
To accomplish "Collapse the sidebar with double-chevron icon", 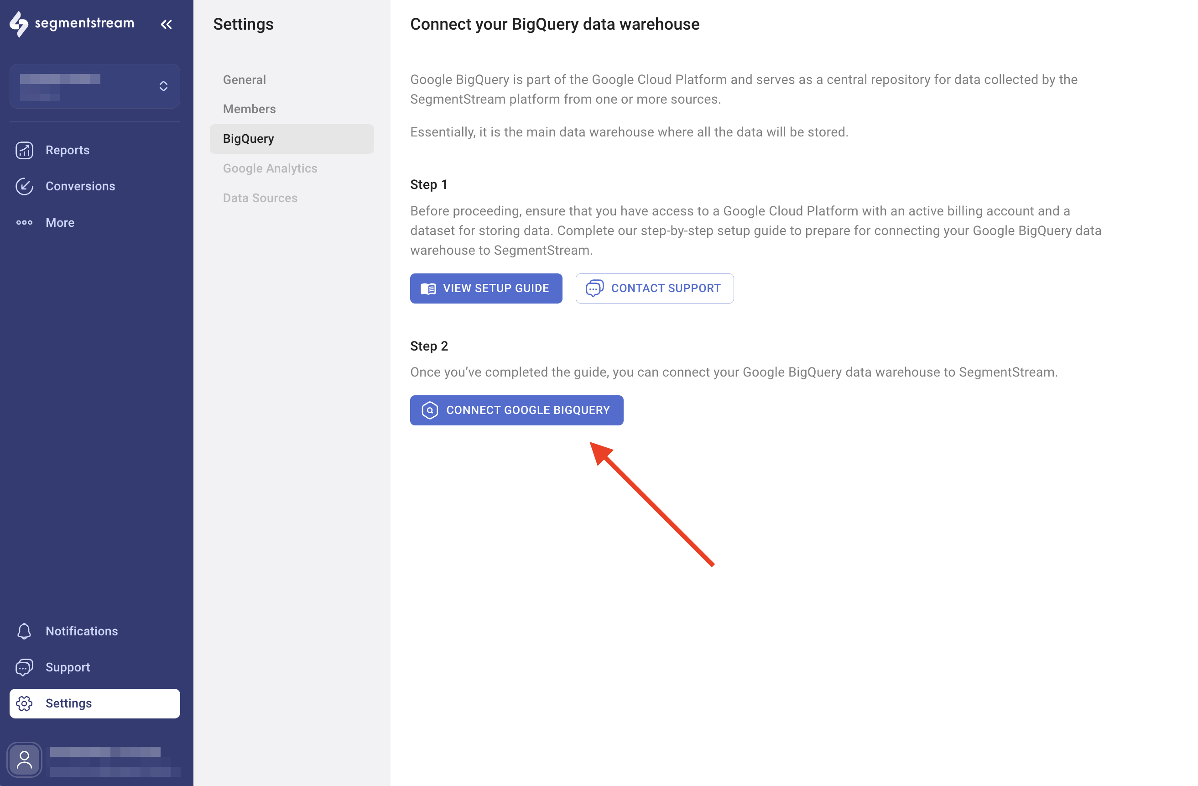I will point(166,24).
